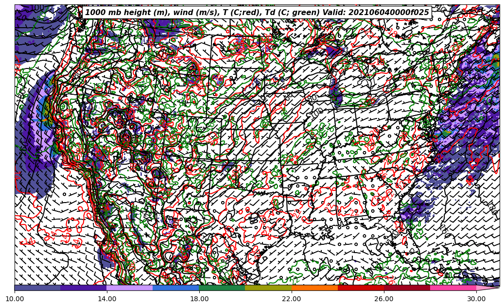Click the dark crimson 26–28 colorbar segment
504x307 pixels.
tap(407, 288)
